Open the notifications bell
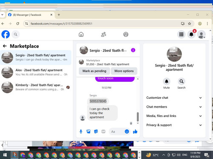 pyautogui.click(x=191, y=34)
